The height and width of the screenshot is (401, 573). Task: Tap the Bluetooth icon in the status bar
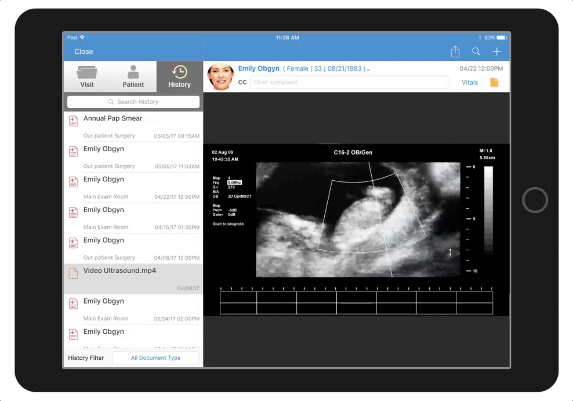coord(480,38)
